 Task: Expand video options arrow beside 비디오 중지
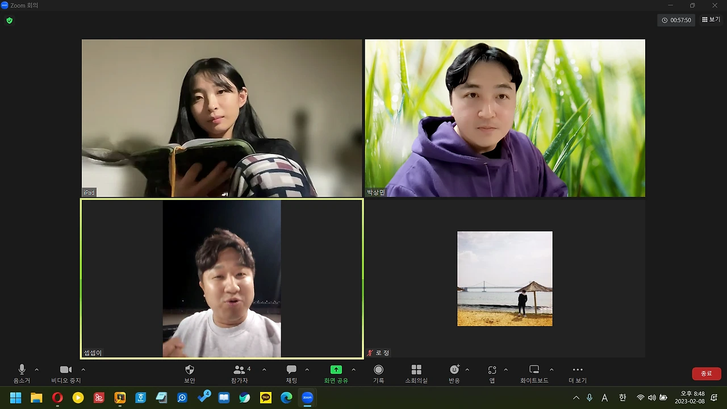[83, 370]
